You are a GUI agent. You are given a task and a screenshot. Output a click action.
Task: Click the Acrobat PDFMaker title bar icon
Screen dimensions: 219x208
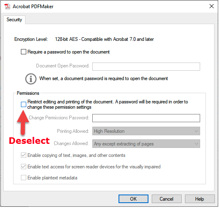7,7
